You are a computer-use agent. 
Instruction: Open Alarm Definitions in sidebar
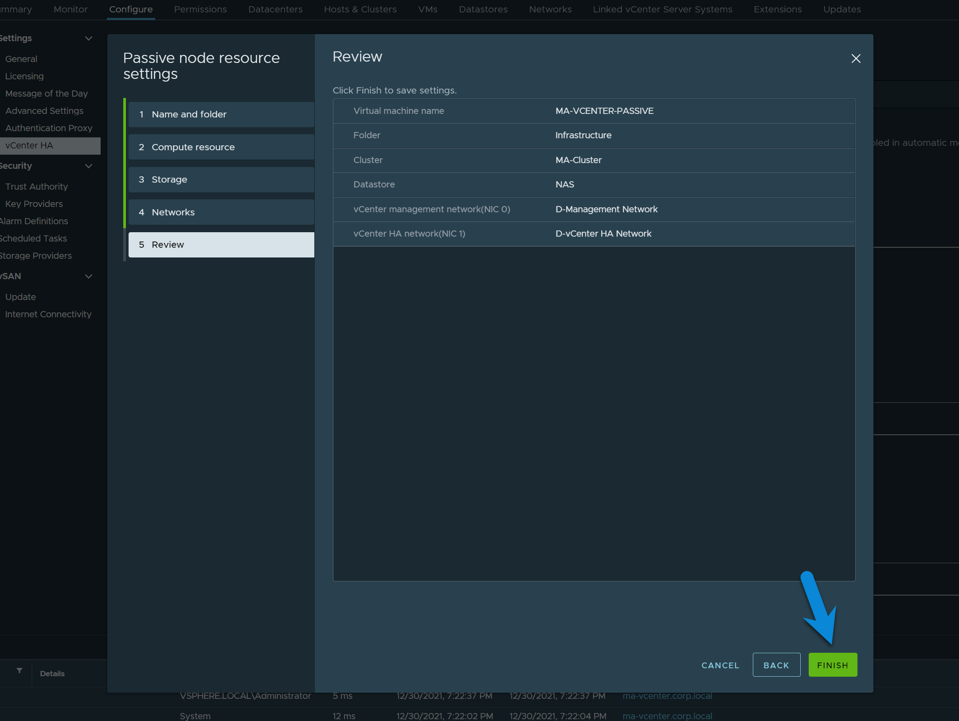[34, 221]
